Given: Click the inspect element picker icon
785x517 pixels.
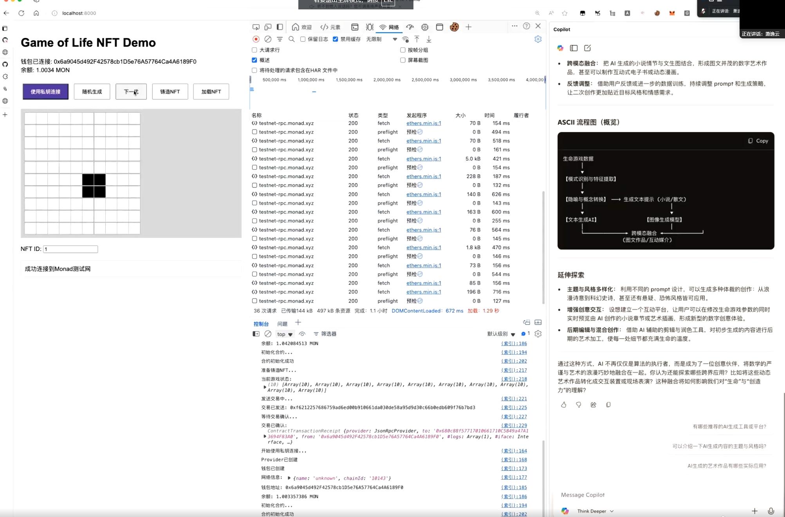Looking at the screenshot, I should pyautogui.click(x=256, y=27).
